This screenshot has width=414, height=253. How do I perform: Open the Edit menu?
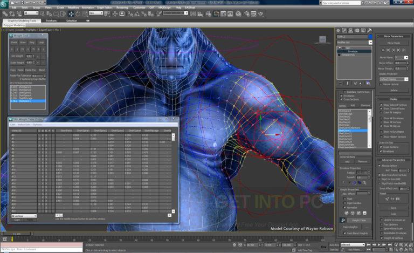[x=13, y=8]
